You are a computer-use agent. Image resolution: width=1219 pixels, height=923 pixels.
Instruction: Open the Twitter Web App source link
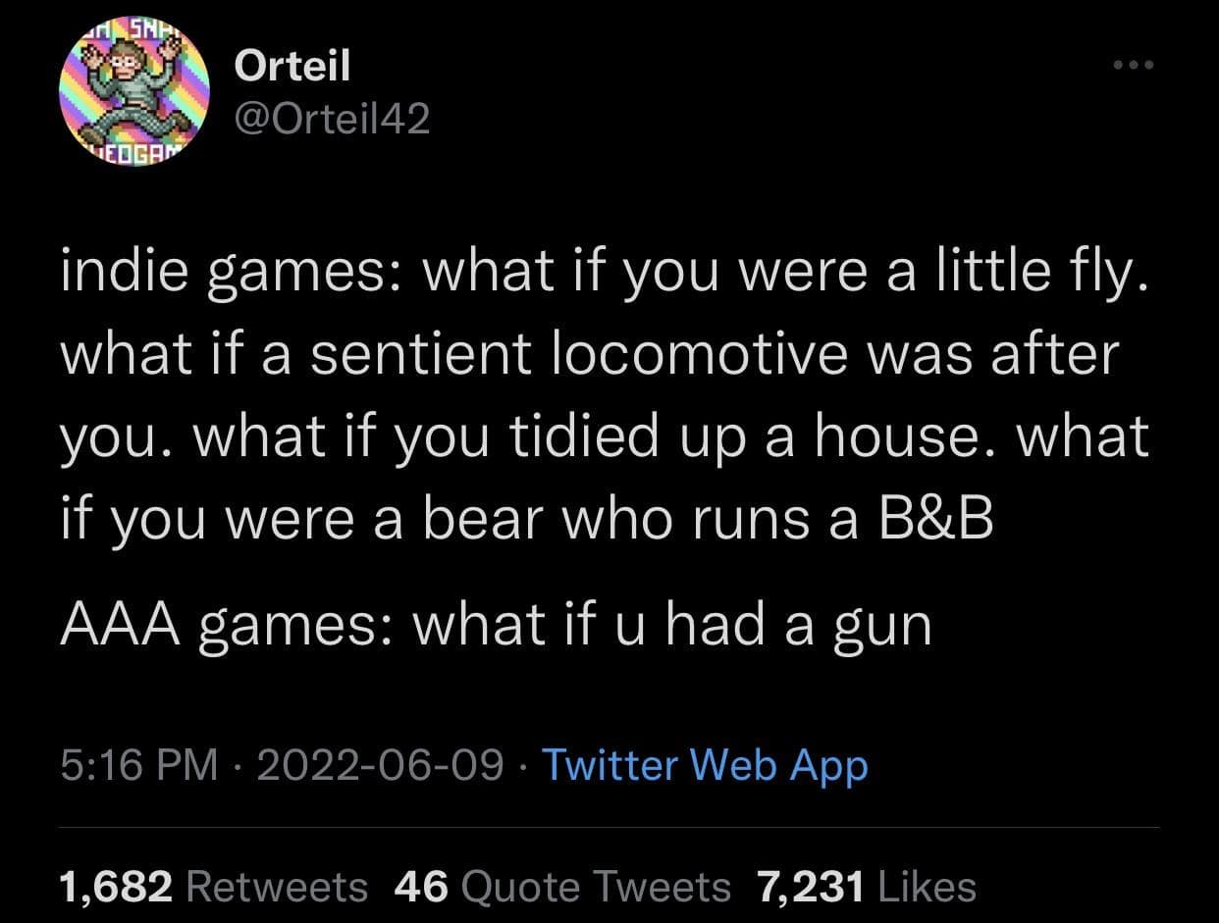tap(704, 765)
